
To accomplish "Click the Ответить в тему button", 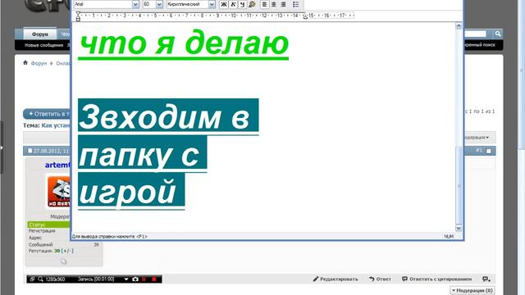I will tap(48, 114).
